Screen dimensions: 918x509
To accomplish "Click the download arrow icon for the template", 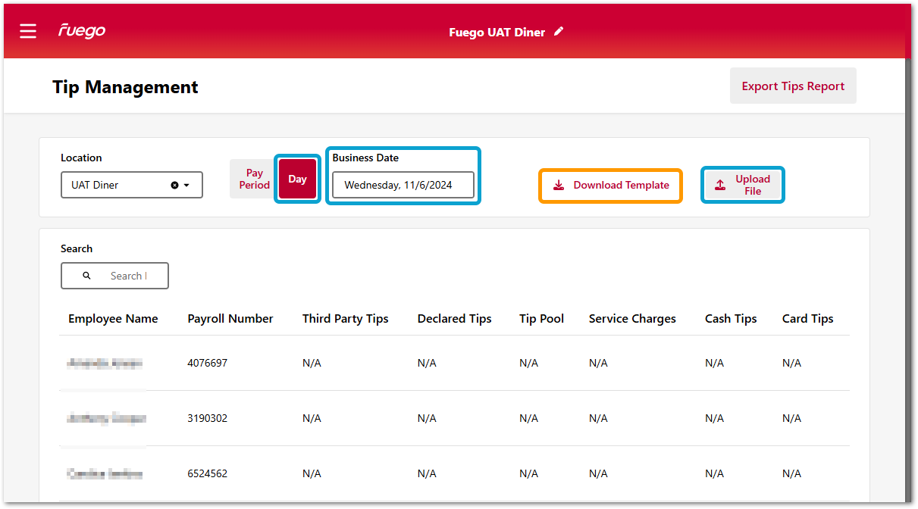I will point(559,186).
